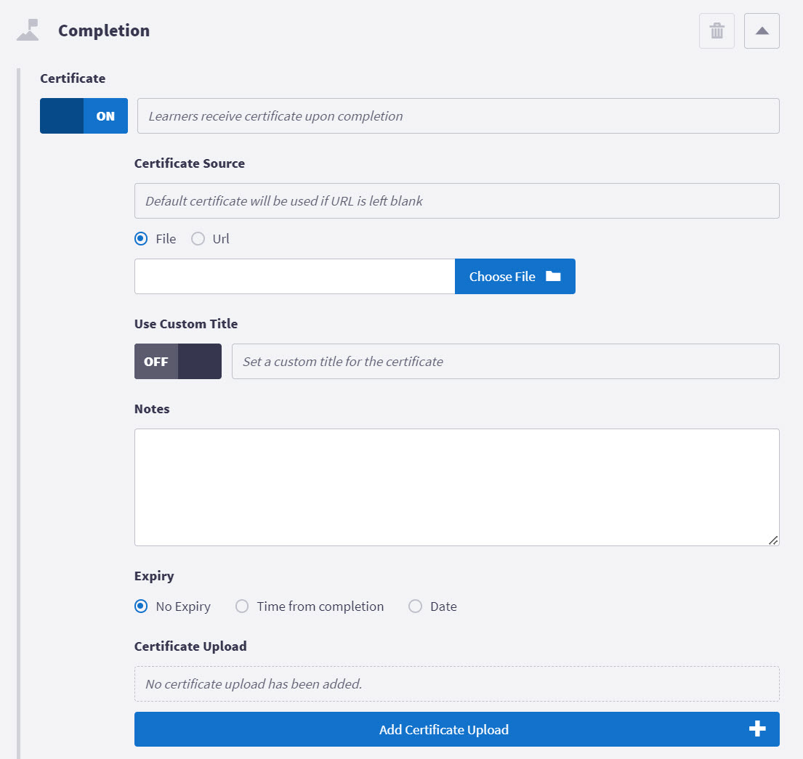Screen dimensions: 803x759
Task: Click the Certificate Source URL field
Action: [456, 200]
